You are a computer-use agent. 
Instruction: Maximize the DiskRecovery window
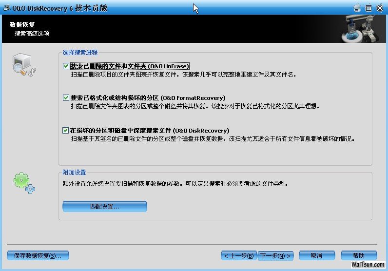click(369, 8)
